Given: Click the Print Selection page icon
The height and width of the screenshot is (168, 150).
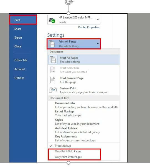Looking at the screenshot, I should pyautogui.click(x=53, y=70).
